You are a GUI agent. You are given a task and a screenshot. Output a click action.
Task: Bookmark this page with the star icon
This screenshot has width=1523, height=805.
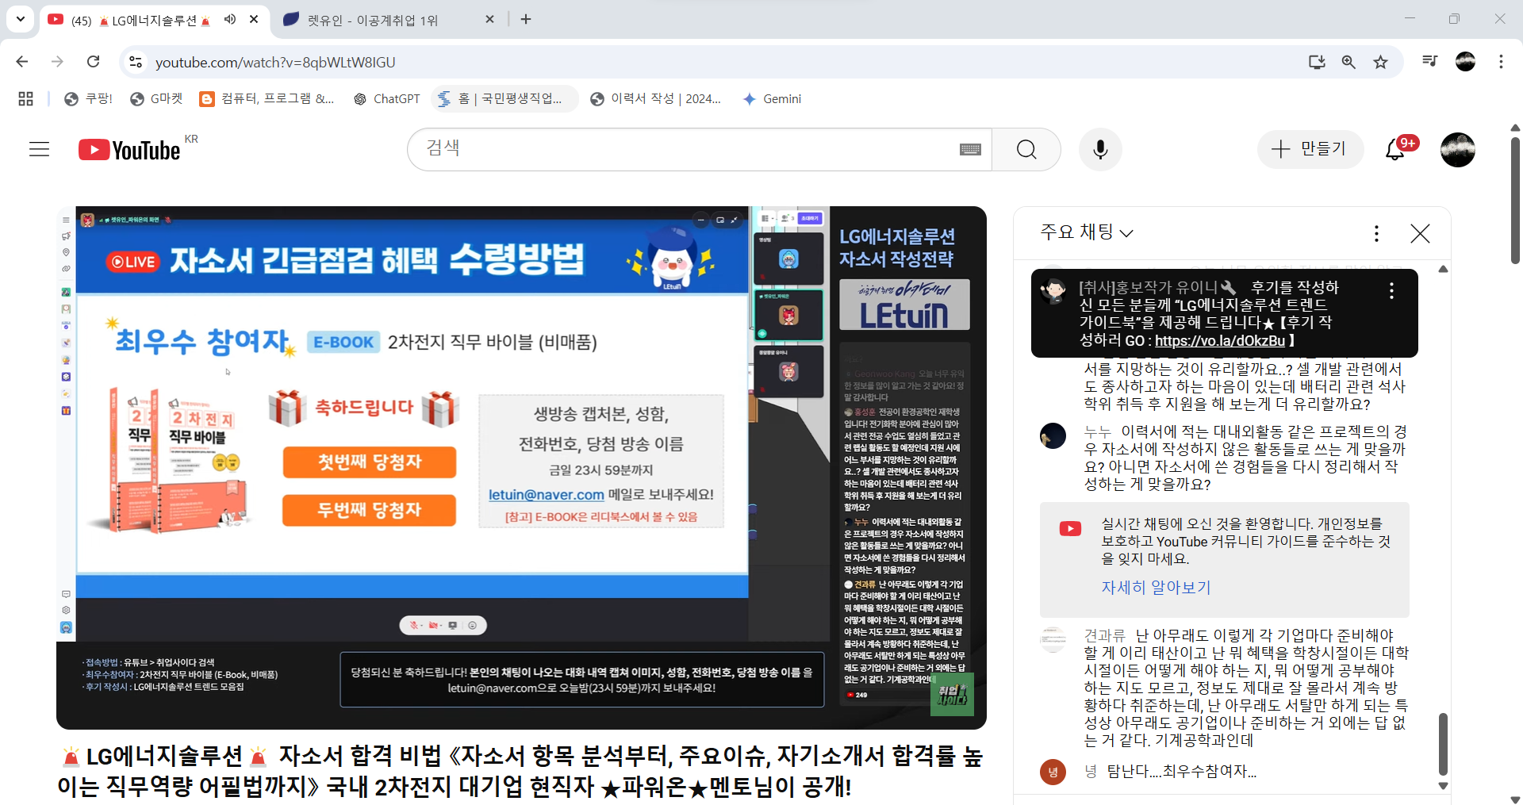click(x=1381, y=62)
